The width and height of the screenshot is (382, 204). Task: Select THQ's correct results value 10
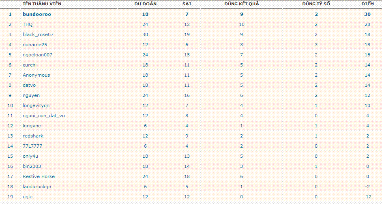242,24
